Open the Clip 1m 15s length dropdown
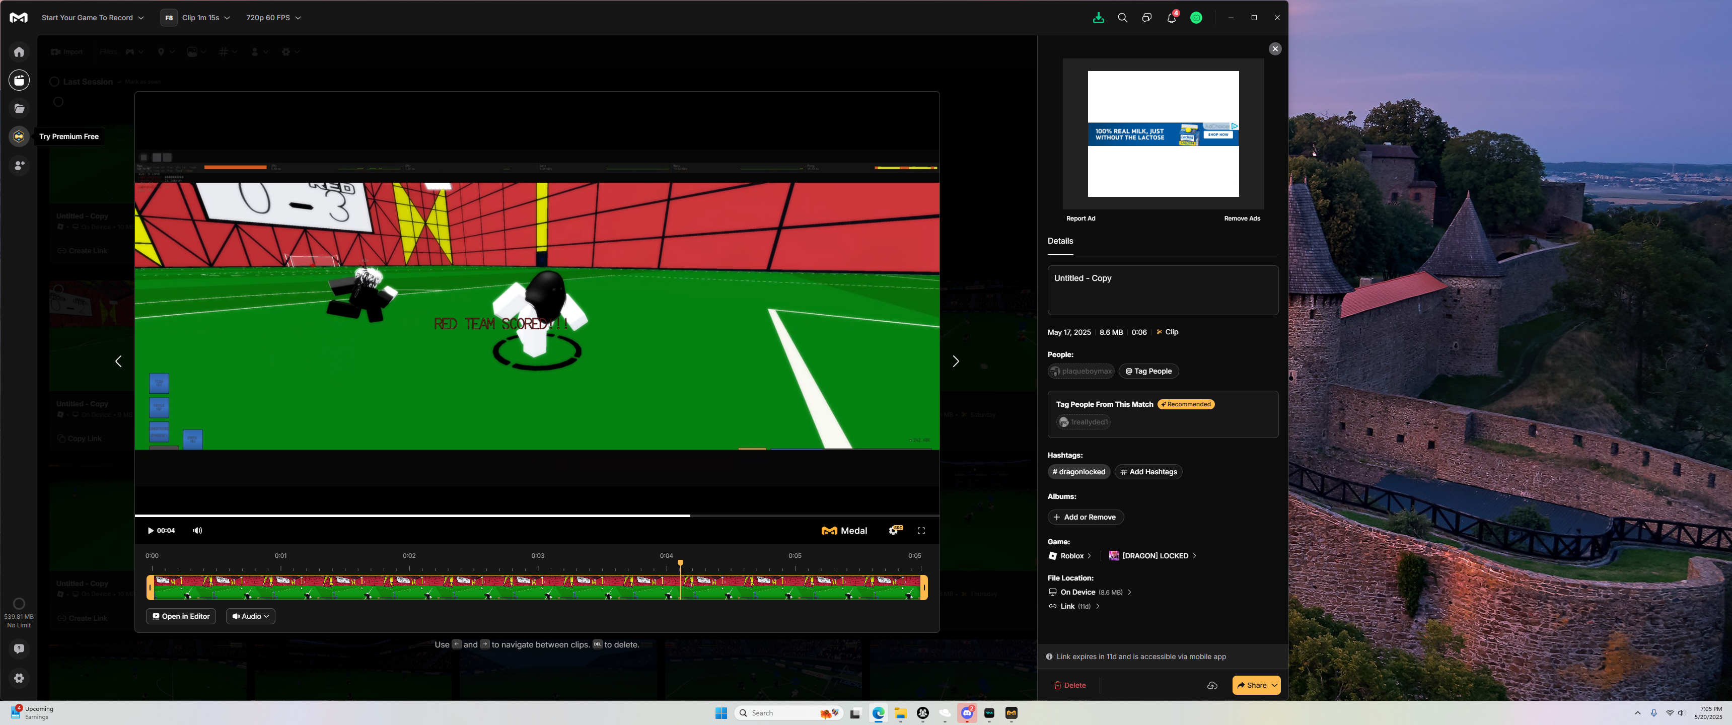This screenshot has width=1732, height=725. (x=206, y=18)
